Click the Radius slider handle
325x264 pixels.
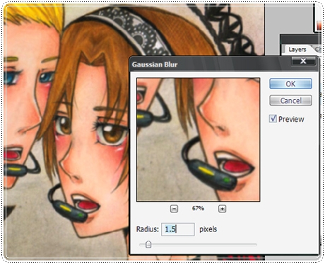(148, 244)
